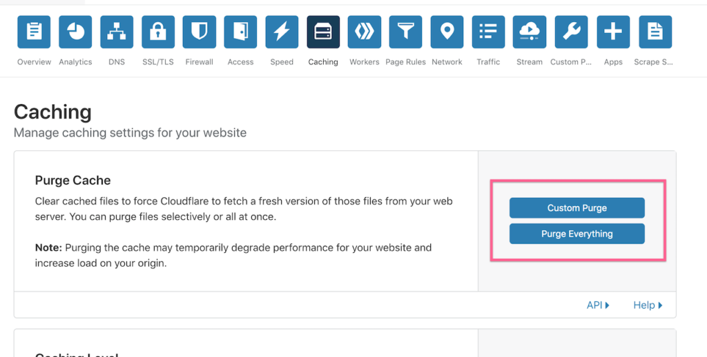Select the Workers tab label
This screenshot has width=707, height=357.
pos(365,62)
